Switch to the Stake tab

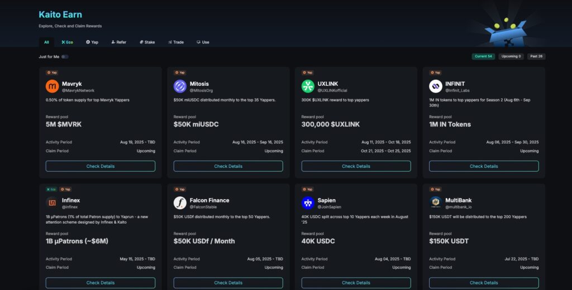point(147,42)
